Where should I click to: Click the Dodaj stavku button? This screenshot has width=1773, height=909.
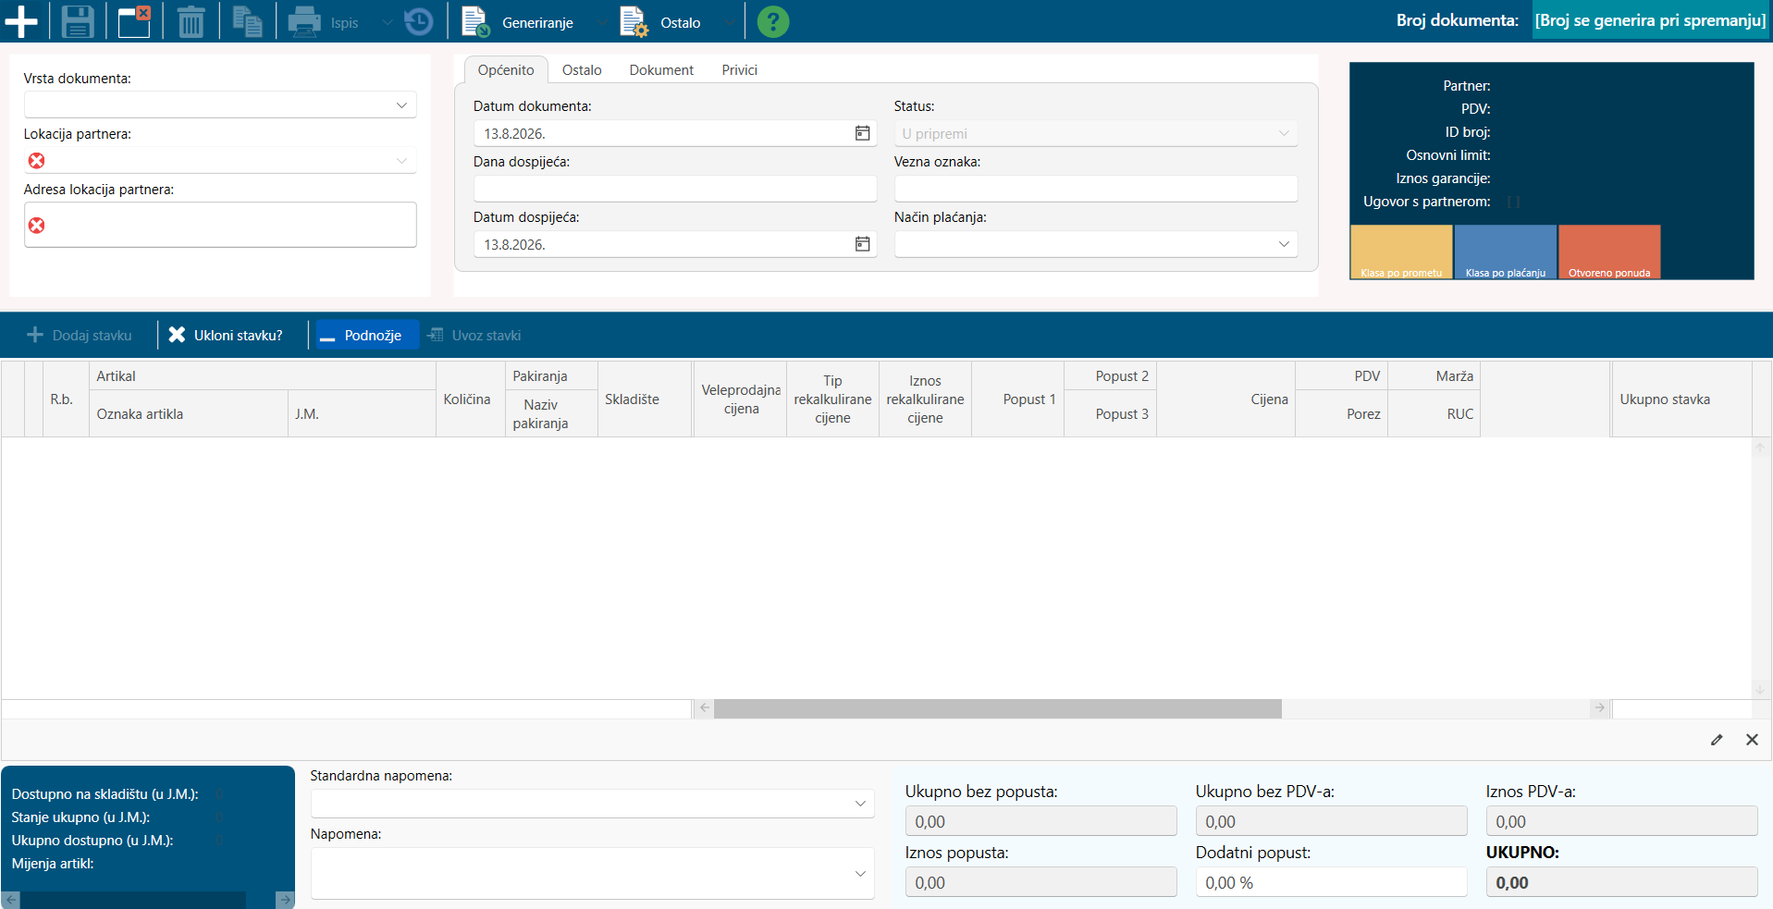pyautogui.click(x=80, y=335)
